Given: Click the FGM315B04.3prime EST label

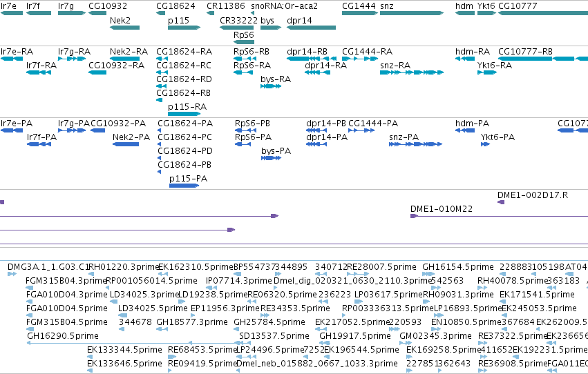Looking at the screenshot, I should click(66, 281).
